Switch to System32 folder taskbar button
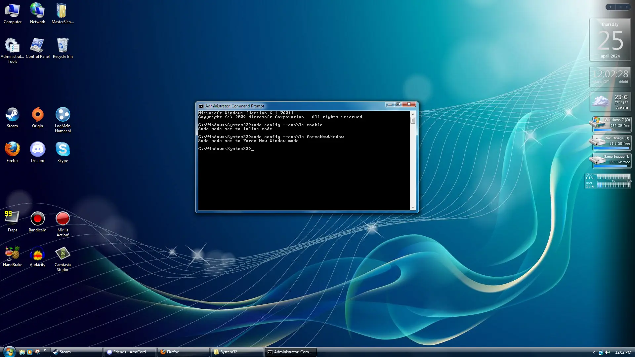The image size is (635, 357). [x=237, y=352]
